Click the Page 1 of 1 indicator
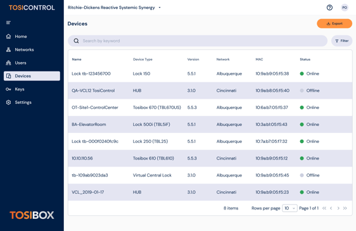Viewport: 356px width, 231px height. click(x=308, y=208)
